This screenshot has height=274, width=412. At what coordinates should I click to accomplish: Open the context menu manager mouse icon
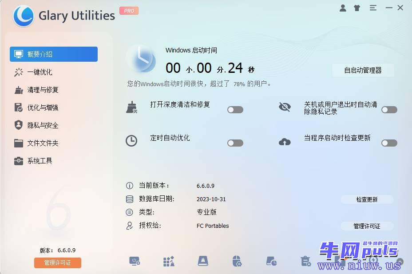[x=237, y=261]
